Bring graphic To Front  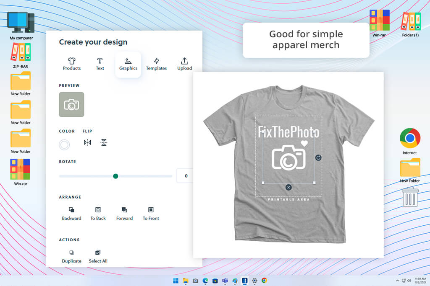(151, 214)
